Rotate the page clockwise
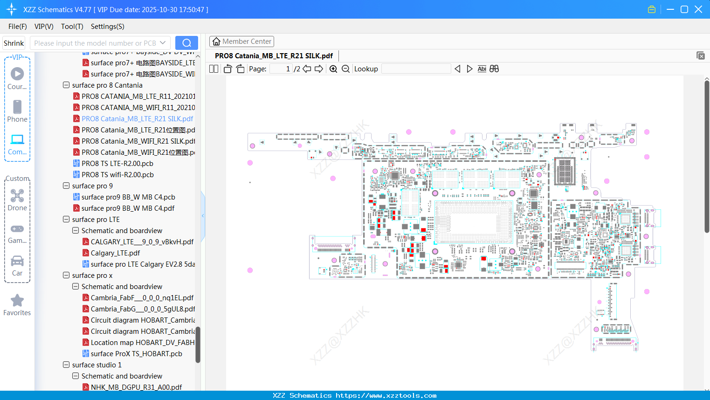Screen dimensions: 710x400 240,69
